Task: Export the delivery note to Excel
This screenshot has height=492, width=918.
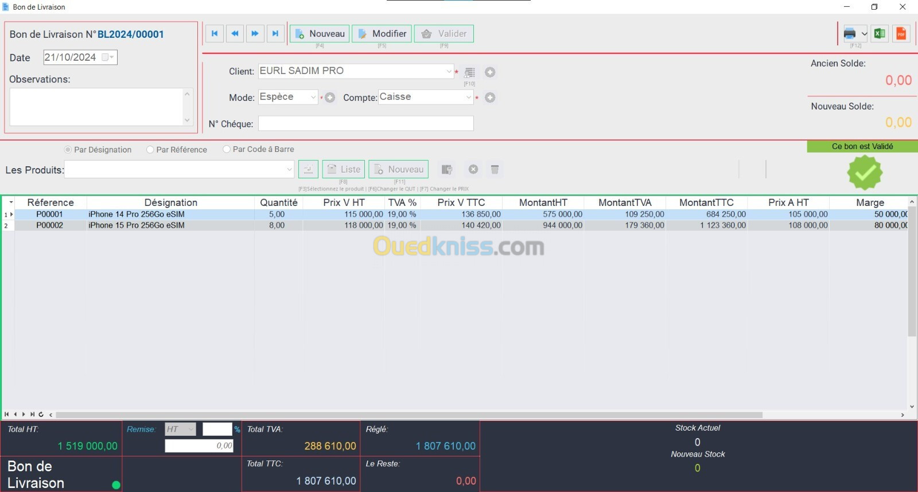Action: [x=880, y=33]
